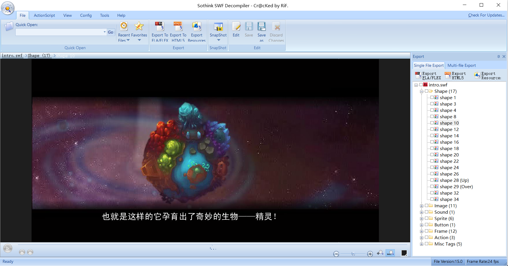Screen dimensions: 508x266
Task: Click into the Quick Open input field
Action: click(x=59, y=32)
